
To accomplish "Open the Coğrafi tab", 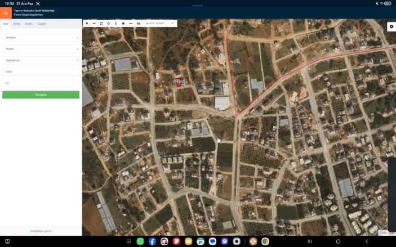I will click(42, 24).
